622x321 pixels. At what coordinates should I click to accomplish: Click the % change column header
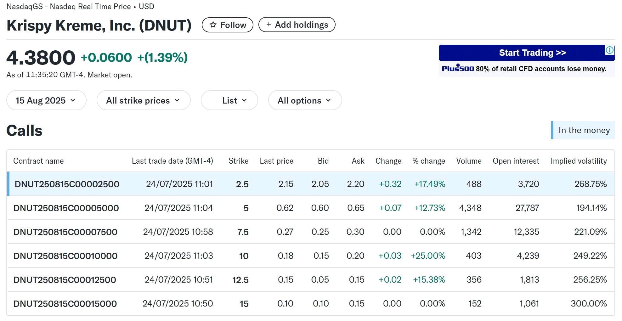[x=429, y=161]
